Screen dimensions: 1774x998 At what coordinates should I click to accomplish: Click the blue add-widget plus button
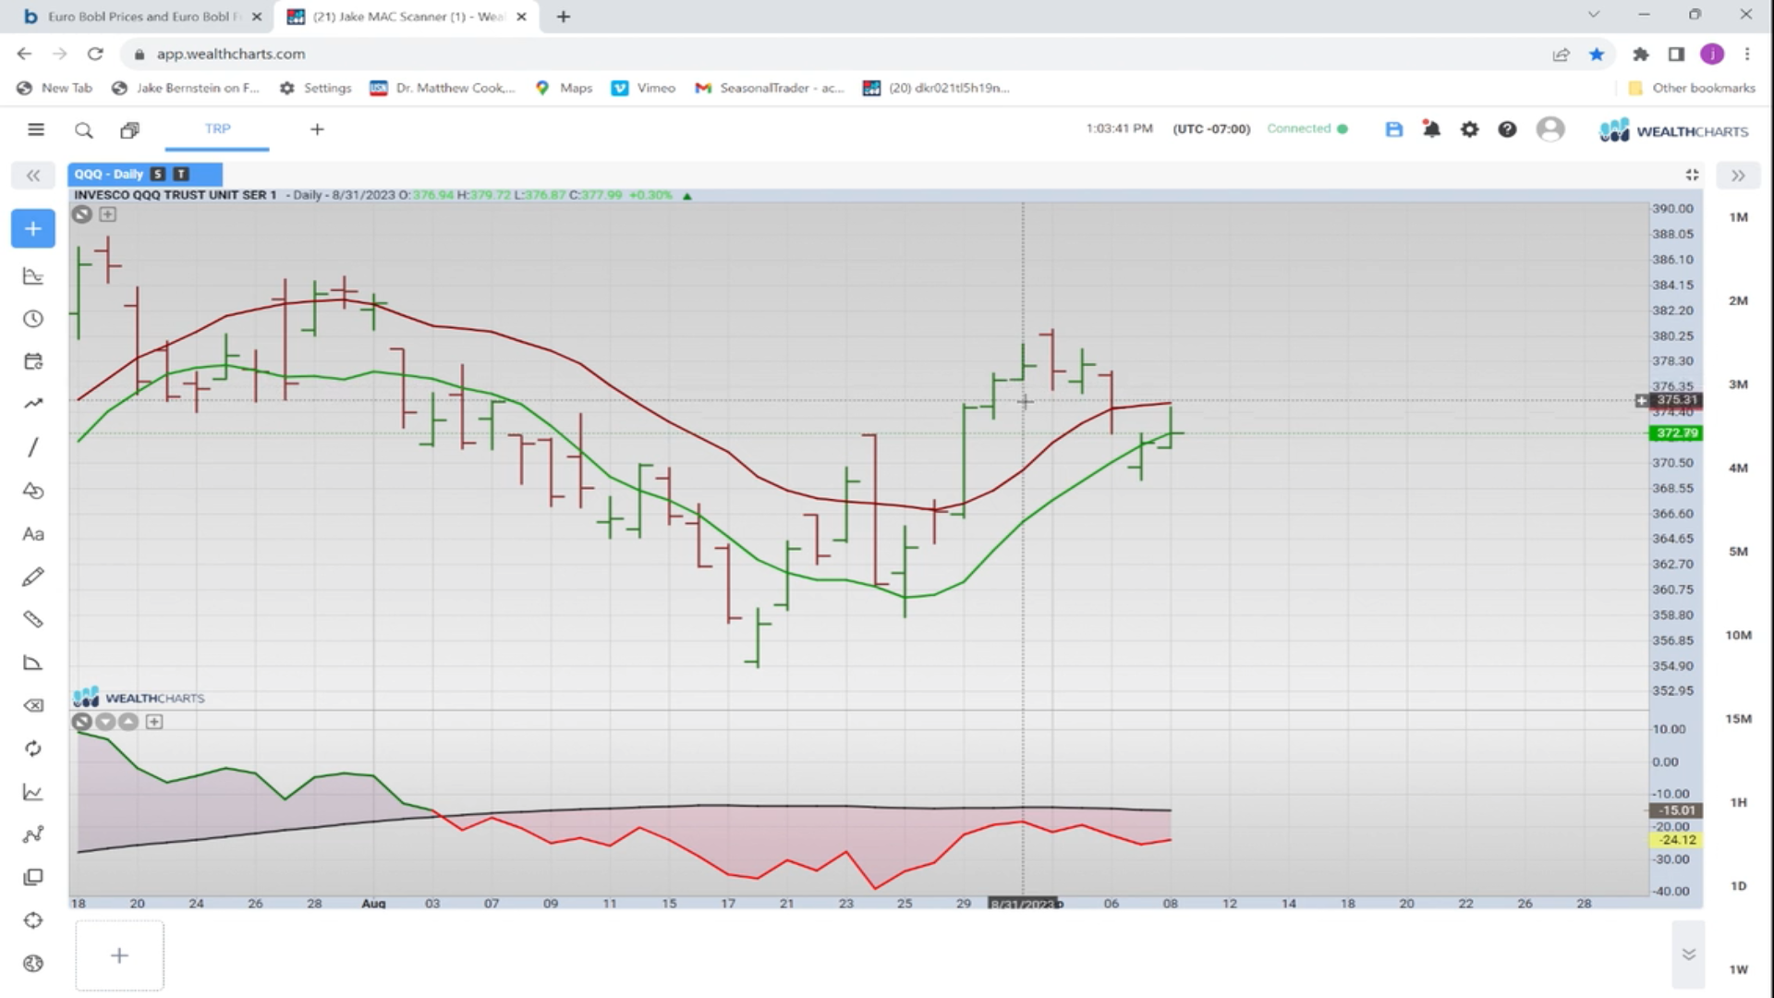(33, 228)
